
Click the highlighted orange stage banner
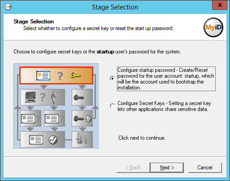click(56, 75)
